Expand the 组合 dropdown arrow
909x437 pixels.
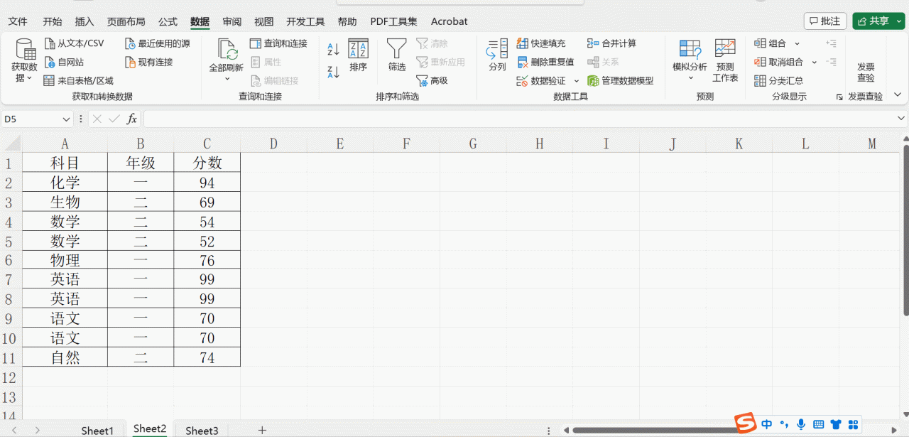797,43
